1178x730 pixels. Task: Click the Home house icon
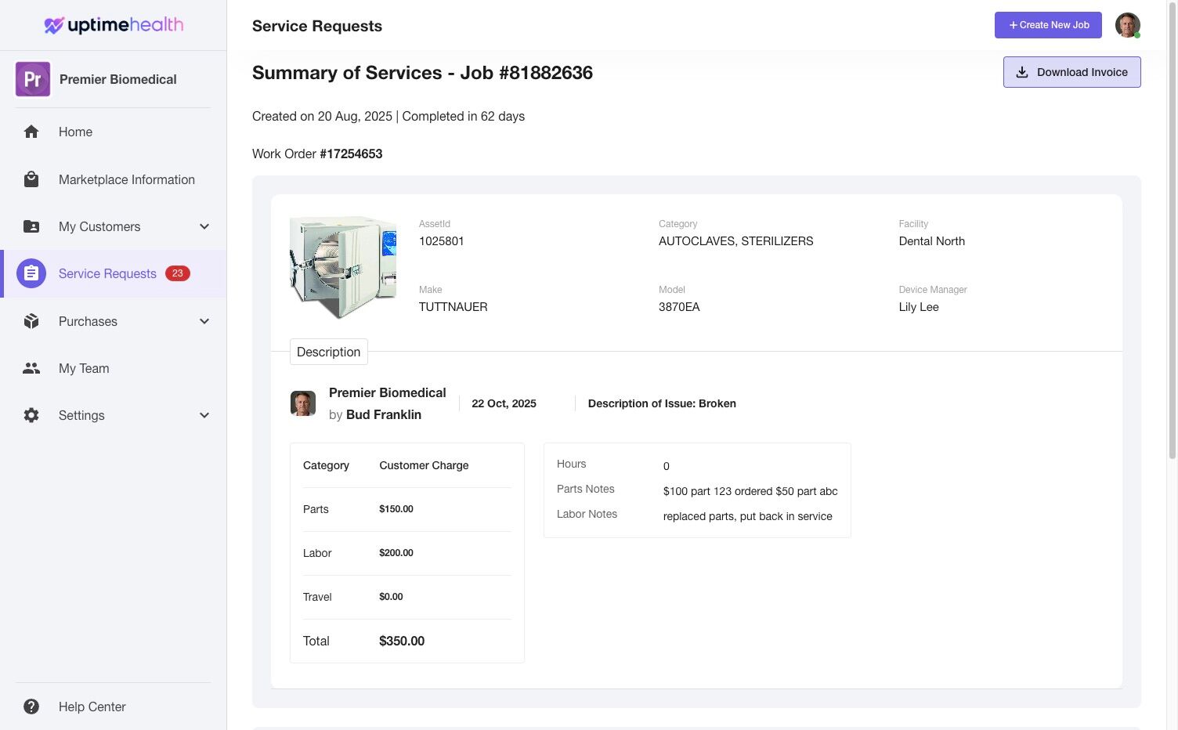(x=31, y=132)
